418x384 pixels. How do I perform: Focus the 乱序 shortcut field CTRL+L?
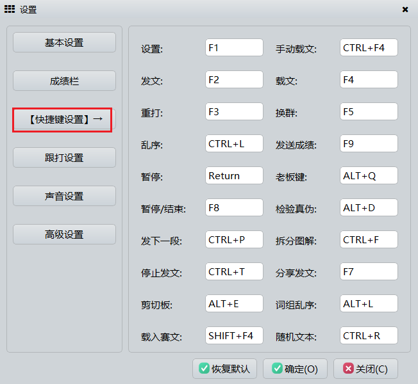tap(234, 143)
